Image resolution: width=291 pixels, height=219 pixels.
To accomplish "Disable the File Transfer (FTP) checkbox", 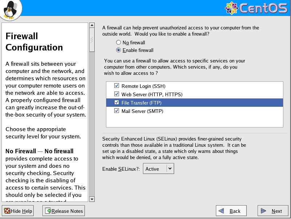I will (116, 103).
